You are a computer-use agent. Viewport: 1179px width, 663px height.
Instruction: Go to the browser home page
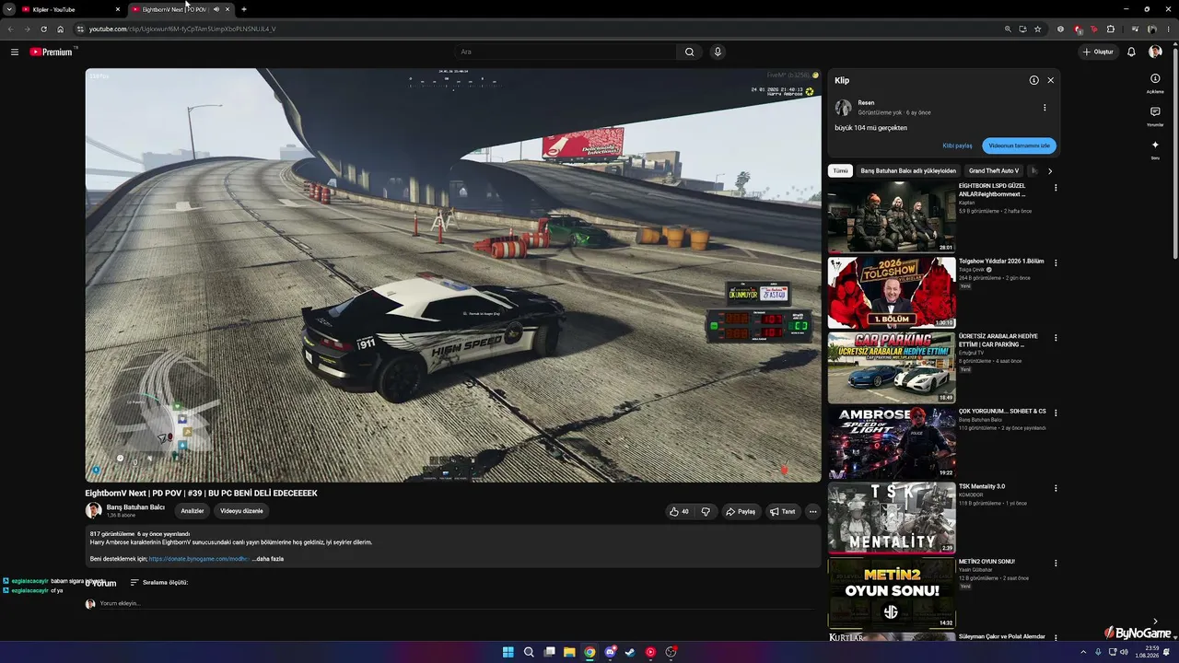(61, 29)
